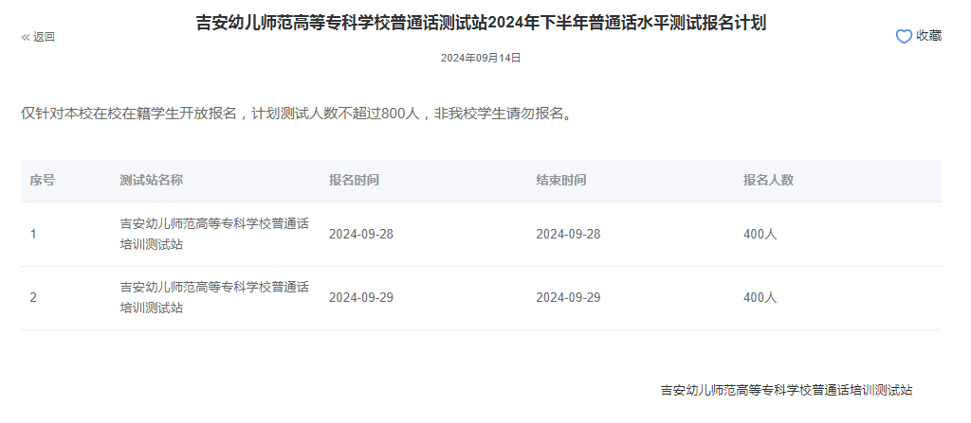Click end date 2024-09-29 in row two

pos(568,297)
